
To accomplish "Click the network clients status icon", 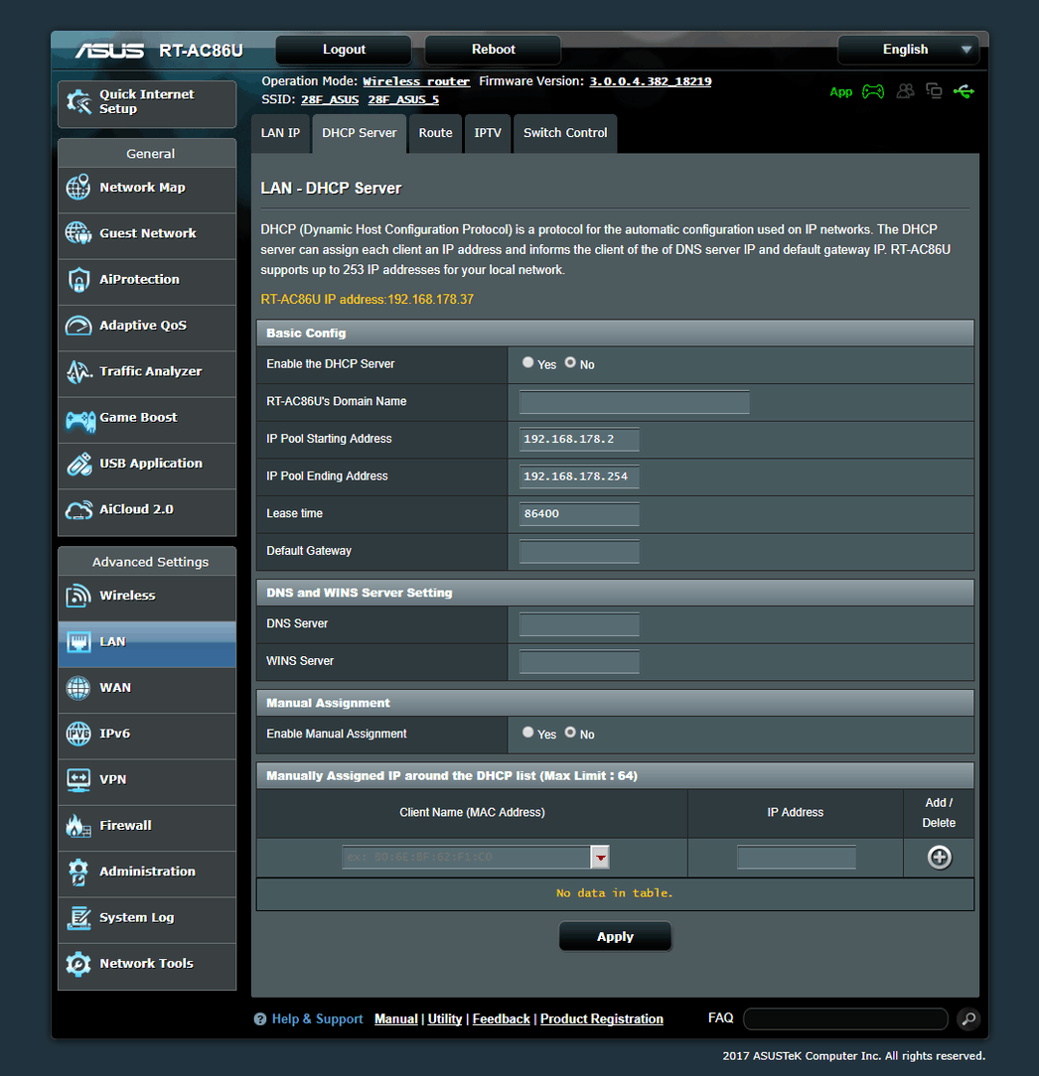I will pos(934,91).
